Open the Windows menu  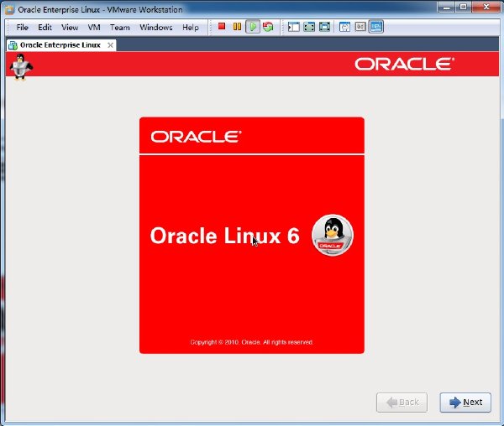156,28
